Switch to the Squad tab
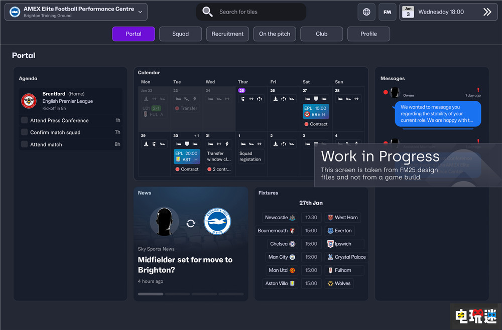The image size is (502, 330). coord(180,34)
